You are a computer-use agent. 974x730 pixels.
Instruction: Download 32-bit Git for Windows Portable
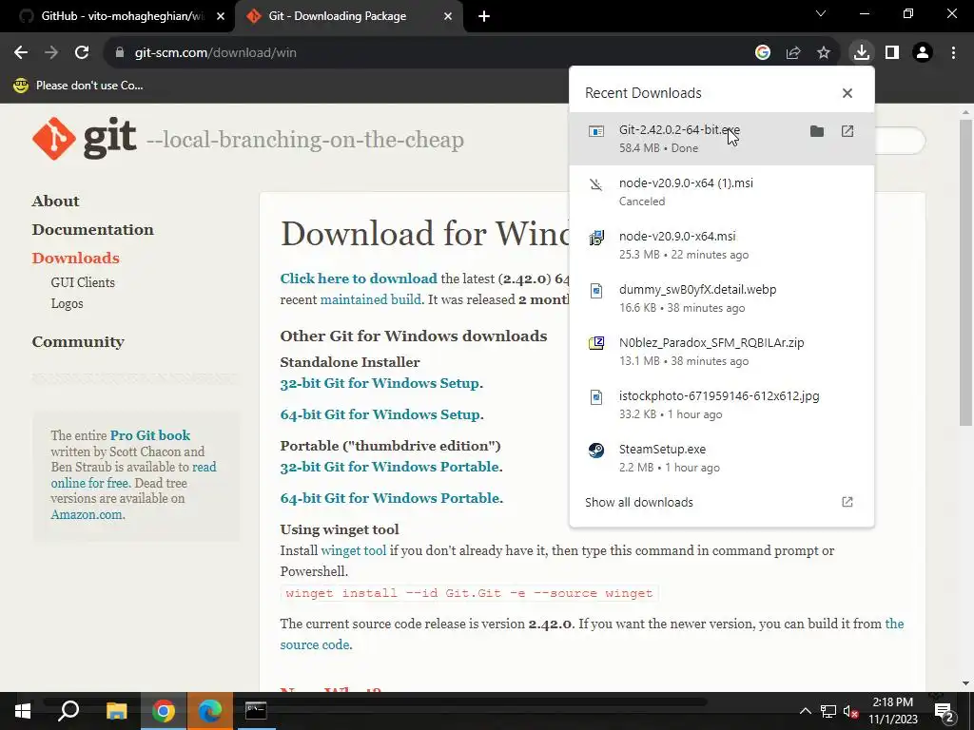pos(389,467)
